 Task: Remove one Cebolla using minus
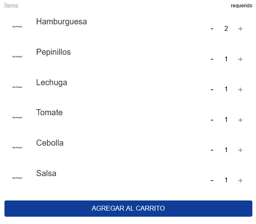(212, 150)
